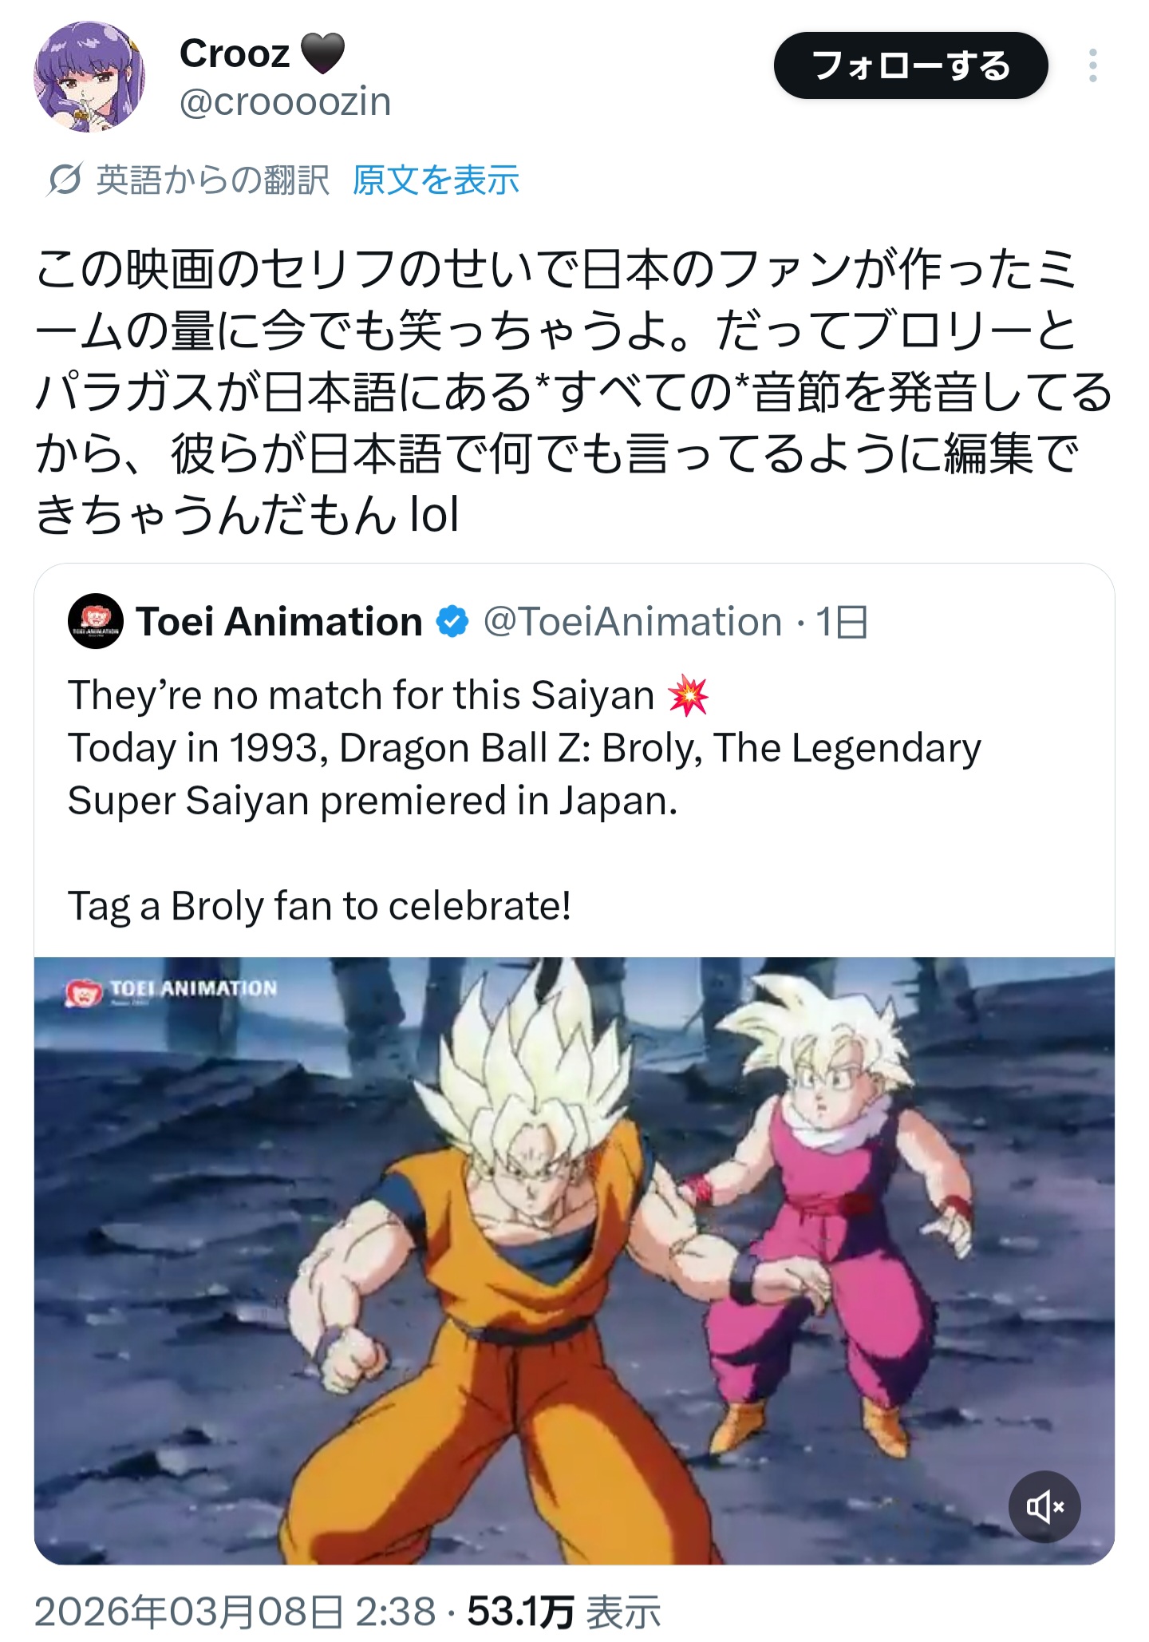Click Toei Animation display name
1149x1642 pixels.
[x=279, y=622]
